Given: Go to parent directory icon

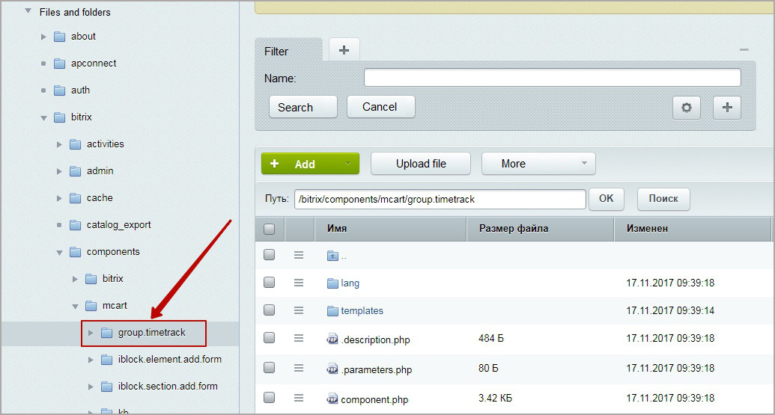Looking at the screenshot, I should (332, 256).
